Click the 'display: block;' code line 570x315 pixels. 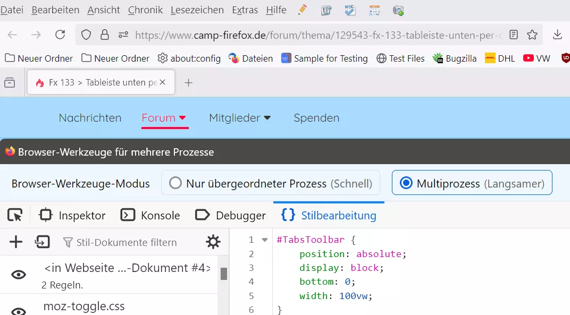341,268
